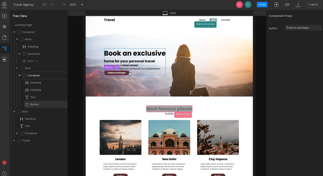Expand the Container under Main
323x176 pixels.
pyautogui.click(x=17, y=133)
